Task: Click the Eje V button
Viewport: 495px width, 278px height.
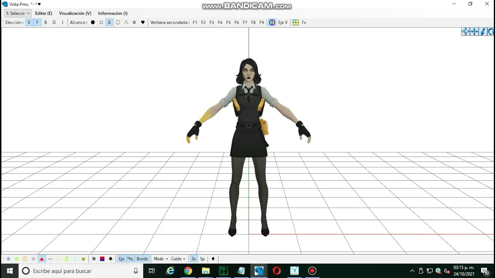Action: pos(283,22)
